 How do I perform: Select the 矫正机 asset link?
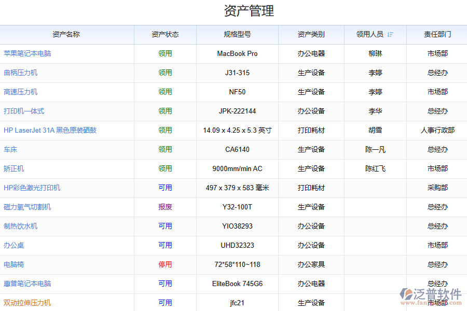pyautogui.click(x=14, y=168)
